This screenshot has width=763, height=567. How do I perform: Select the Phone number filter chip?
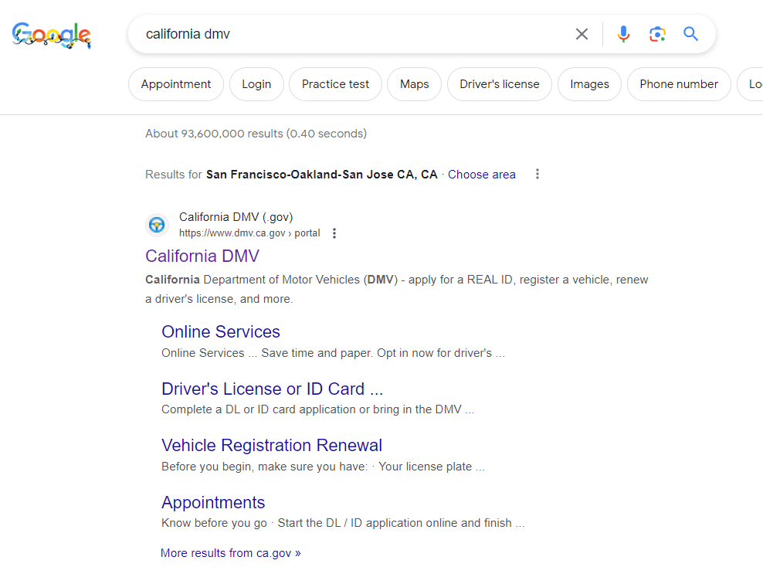(x=679, y=84)
